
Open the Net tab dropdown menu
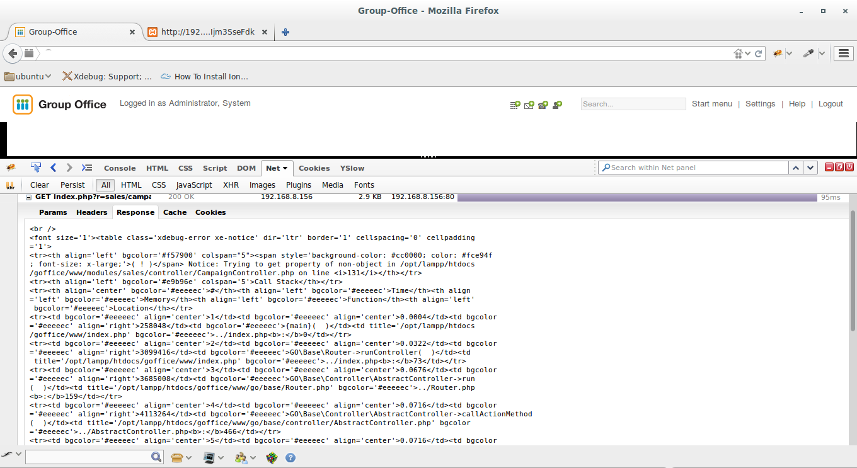coord(284,168)
